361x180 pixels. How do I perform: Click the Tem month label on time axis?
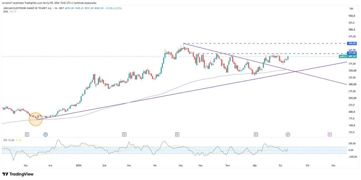[x=228, y=166]
